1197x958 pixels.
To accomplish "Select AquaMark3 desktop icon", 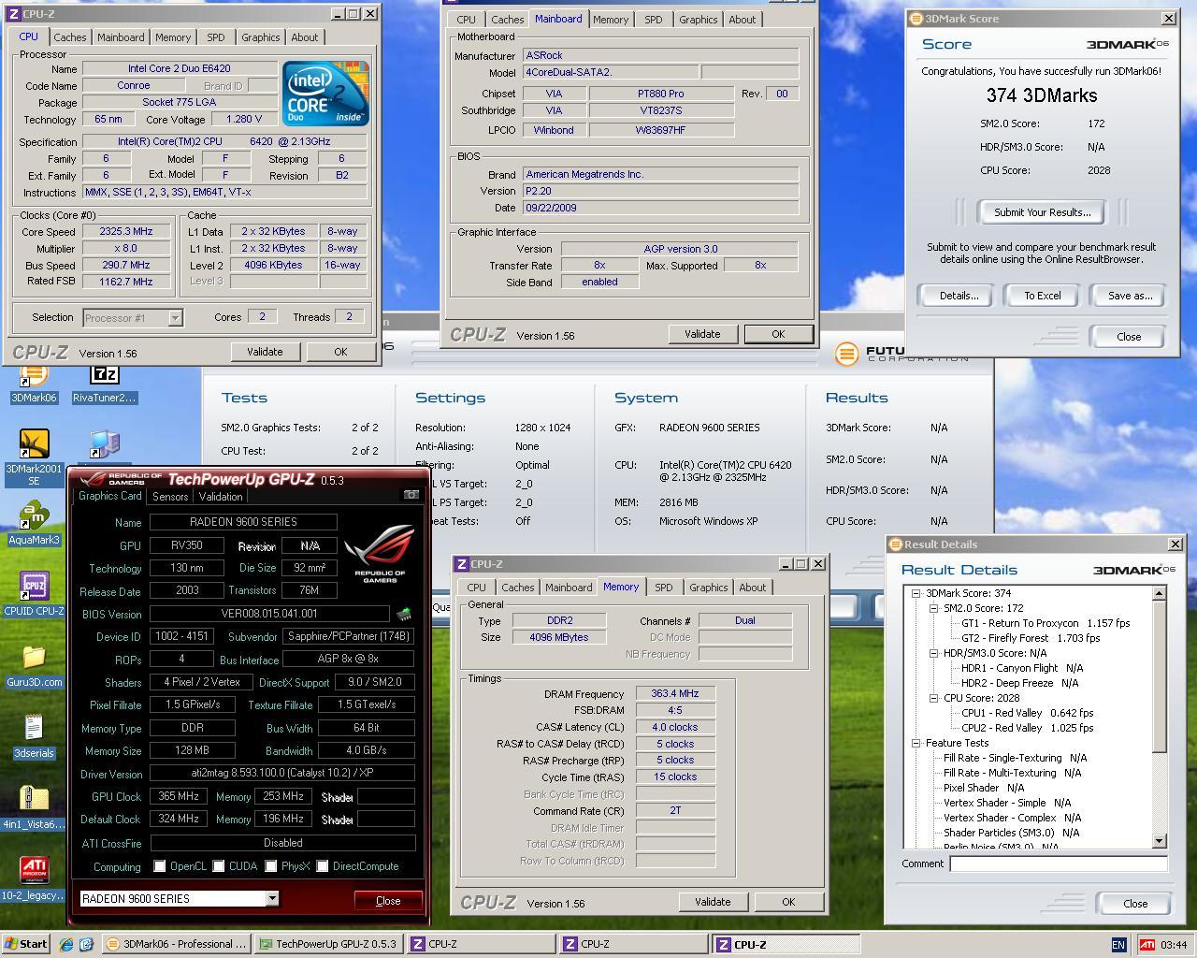I will [34, 524].
